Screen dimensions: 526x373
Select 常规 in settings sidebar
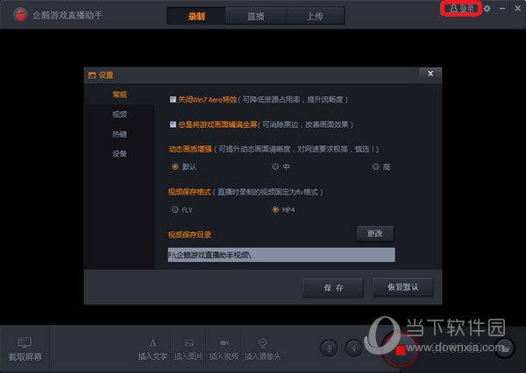click(x=120, y=95)
